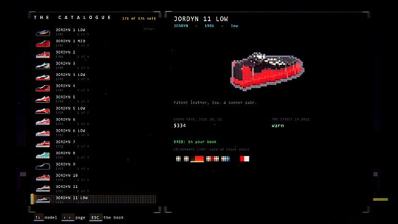Select the JORDYN 5 sneaker icon

point(43,100)
